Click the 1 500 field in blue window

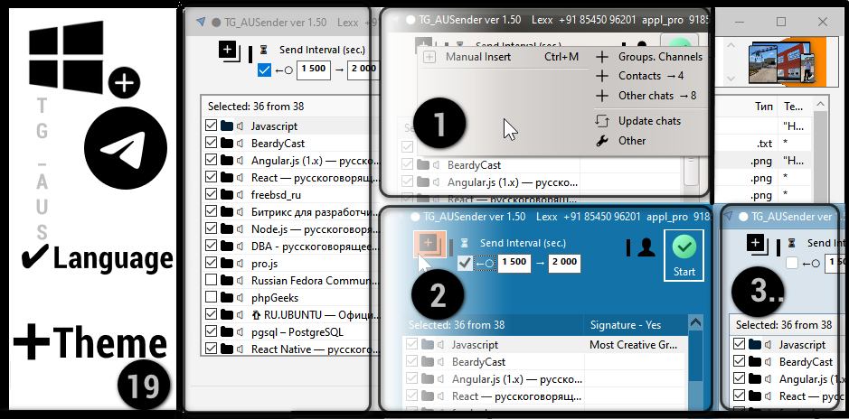click(514, 263)
